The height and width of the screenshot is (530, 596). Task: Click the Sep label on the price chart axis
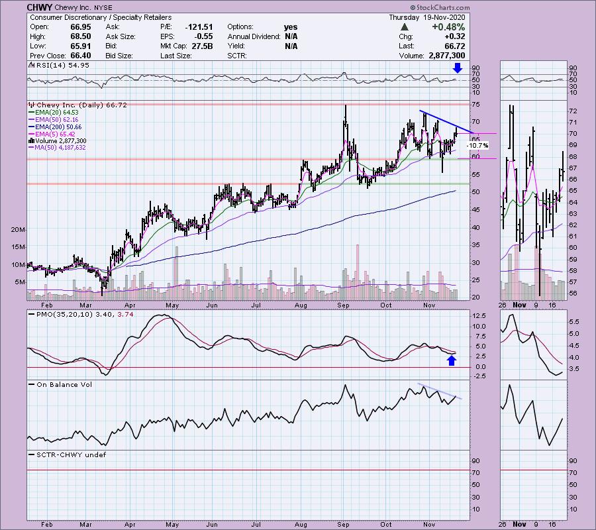pyautogui.click(x=343, y=305)
